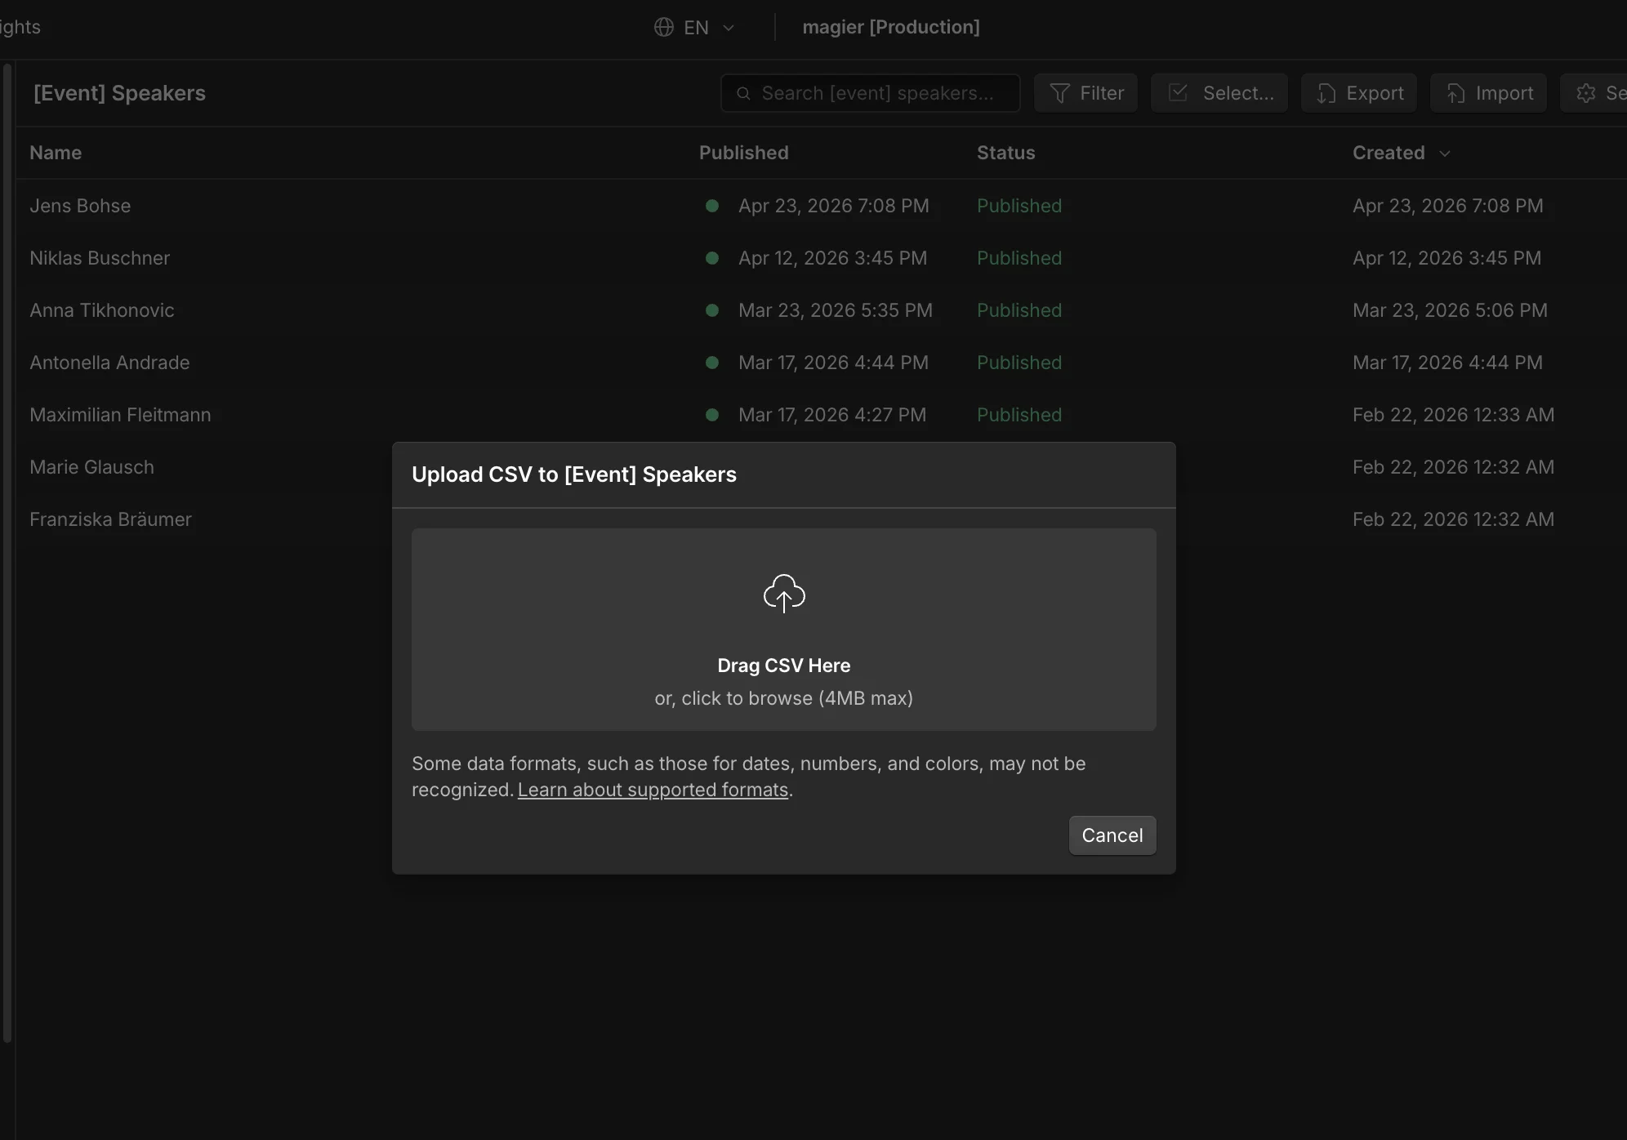1627x1140 pixels.
Task: Click Published status for Jens Bohse
Action: (x=1019, y=206)
